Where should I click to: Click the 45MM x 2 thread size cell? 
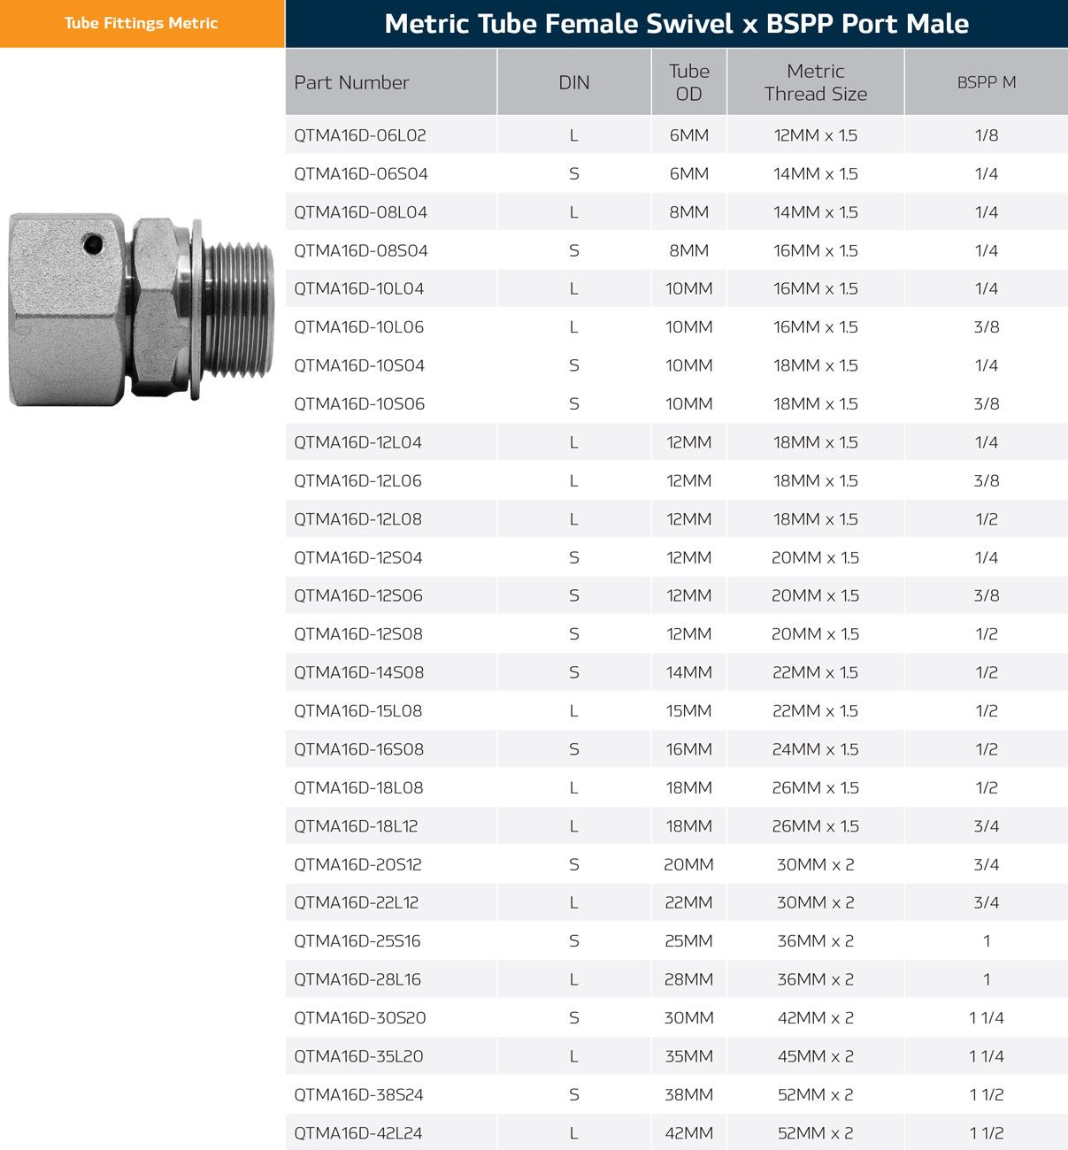click(815, 1056)
